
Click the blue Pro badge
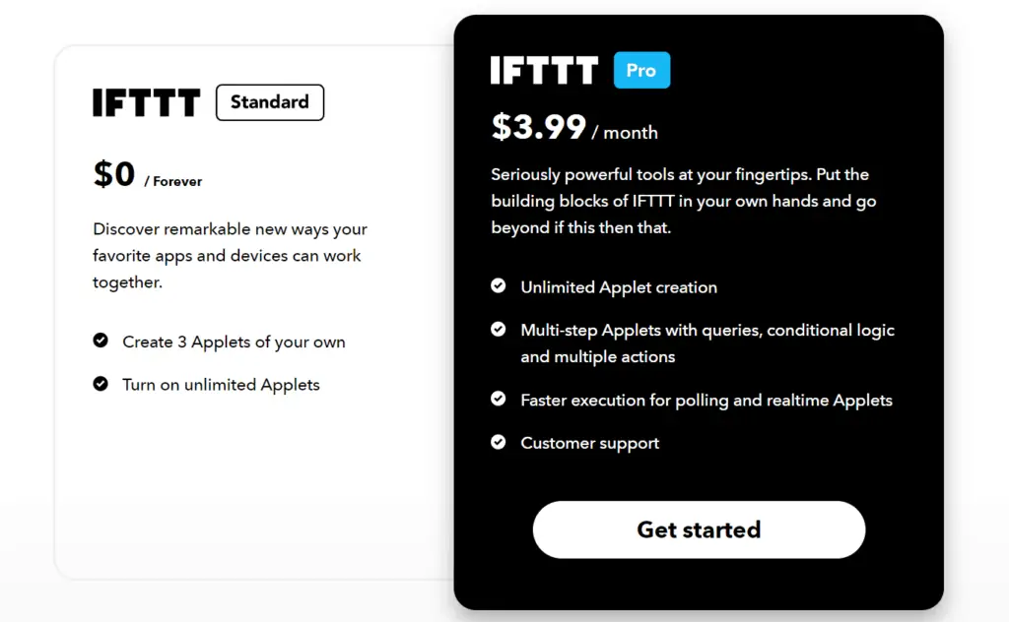[x=641, y=70]
